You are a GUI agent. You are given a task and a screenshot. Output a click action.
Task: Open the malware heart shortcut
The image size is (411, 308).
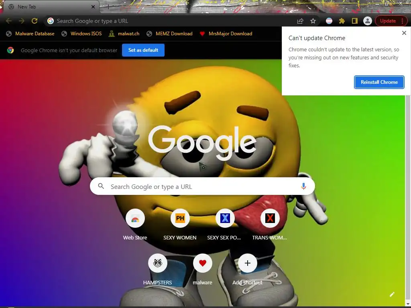pos(202,269)
